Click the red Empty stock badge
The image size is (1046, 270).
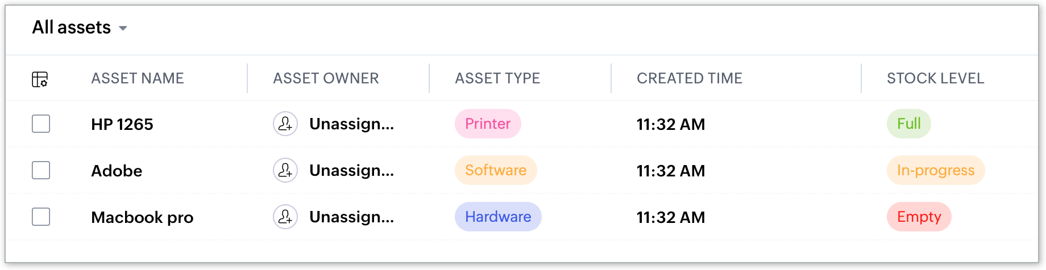(919, 217)
